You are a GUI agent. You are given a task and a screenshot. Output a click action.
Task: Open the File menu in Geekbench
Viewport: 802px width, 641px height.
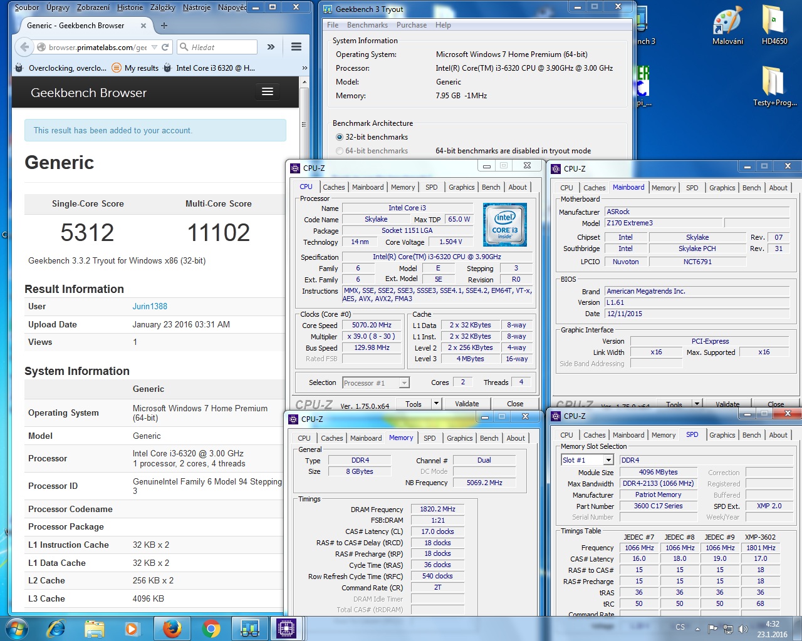coord(333,25)
